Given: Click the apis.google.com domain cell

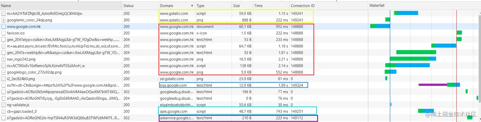Looking at the screenshot, I should coord(173,111).
